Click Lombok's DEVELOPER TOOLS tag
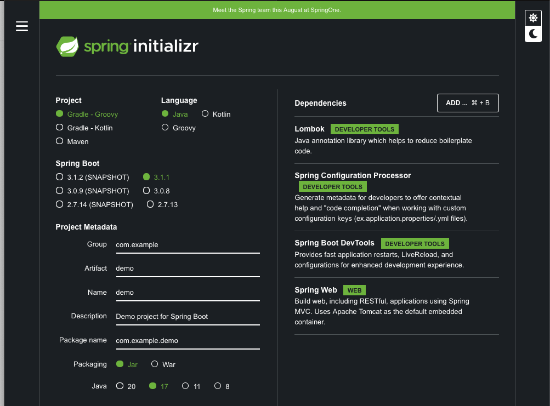 coord(365,129)
